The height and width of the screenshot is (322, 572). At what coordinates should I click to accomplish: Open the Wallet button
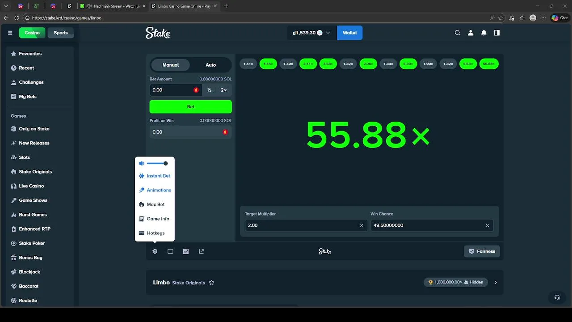(x=349, y=33)
